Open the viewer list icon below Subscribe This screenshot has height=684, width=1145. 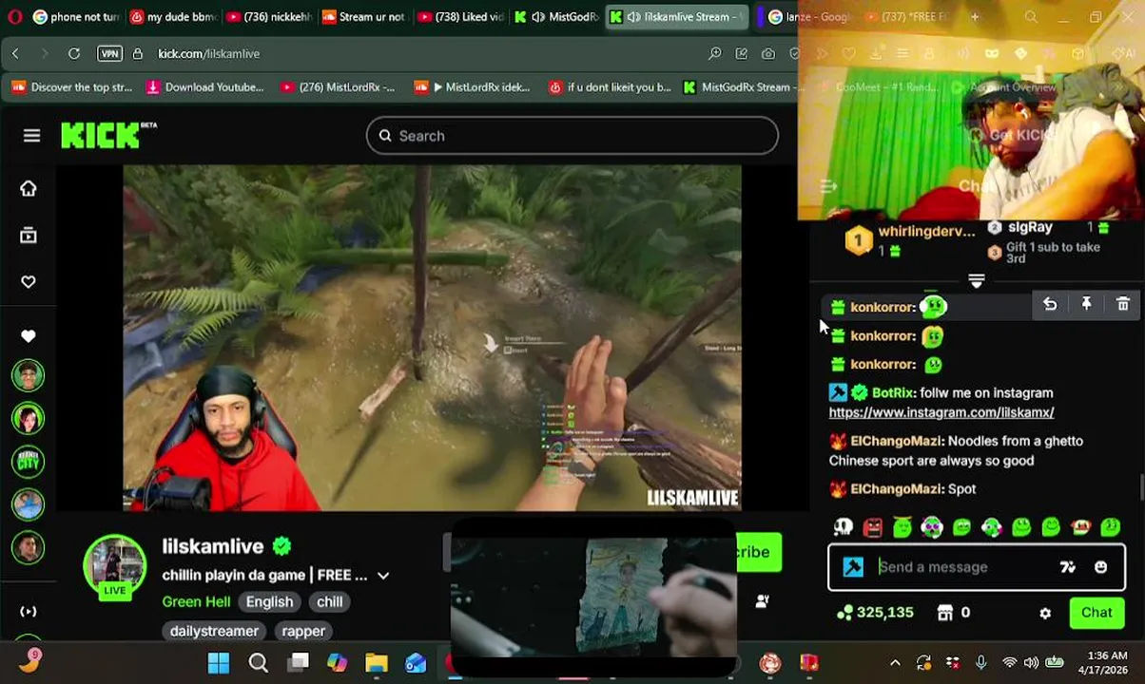tap(762, 601)
